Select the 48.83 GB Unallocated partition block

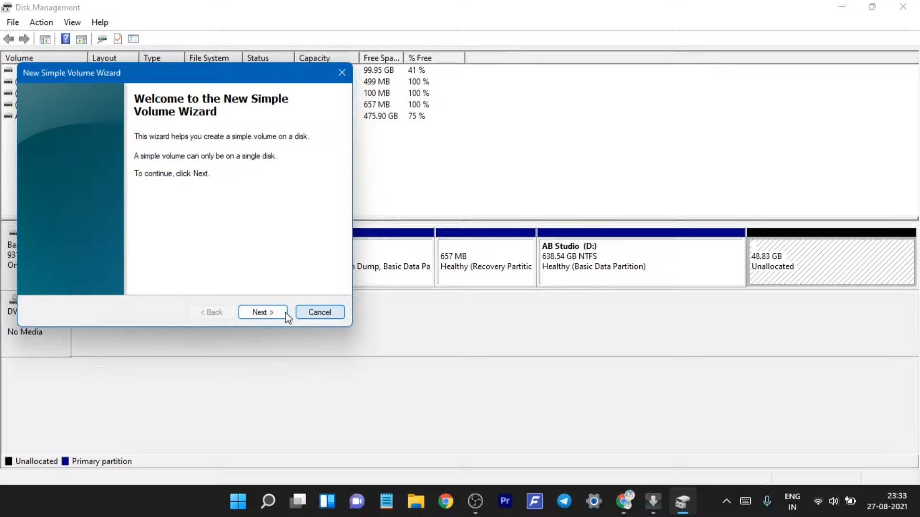click(x=831, y=262)
